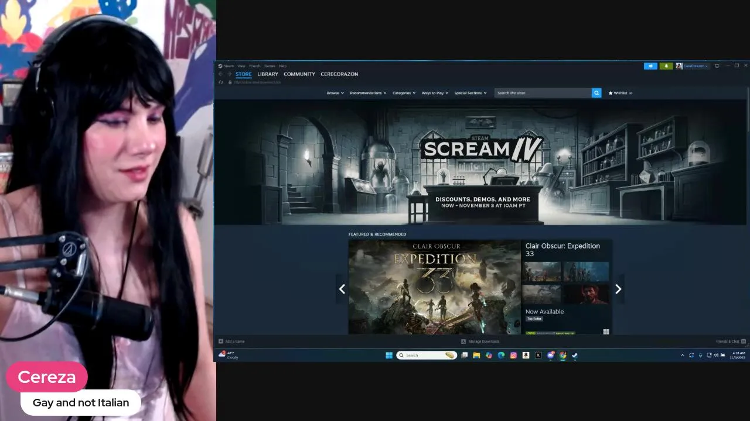Show previous featured game with left arrow
Screen dimensions: 750x421
tap(342, 289)
